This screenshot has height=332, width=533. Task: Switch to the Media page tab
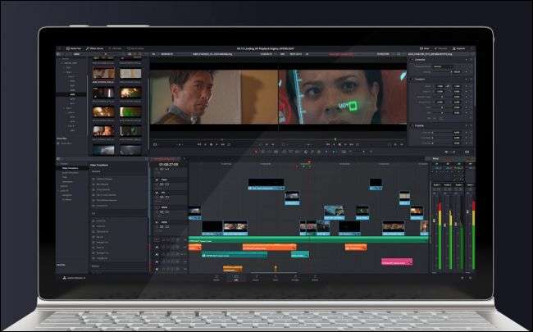[x=216, y=278]
